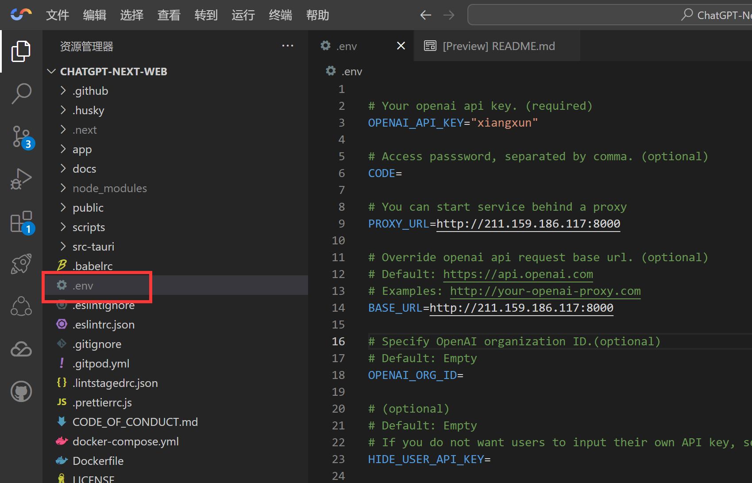The height and width of the screenshot is (483, 752).
Task: Open the Explorer activity bar icon
Action: (21, 51)
